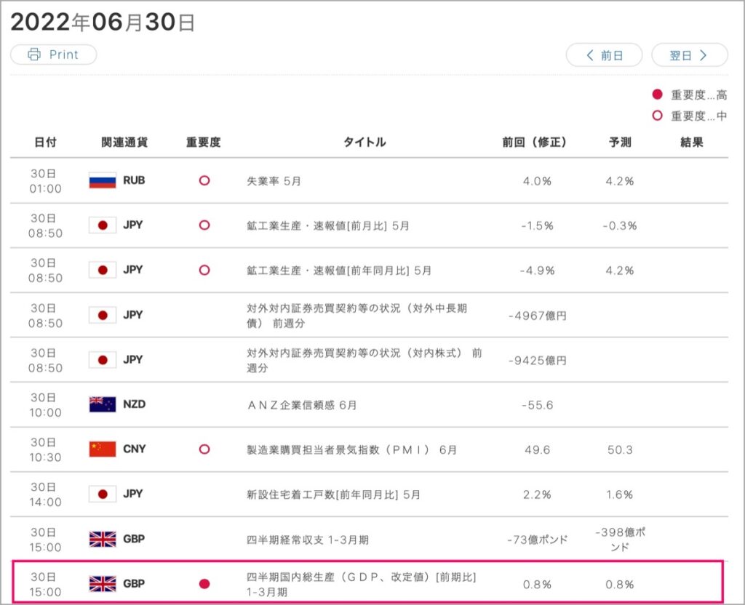This screenshot has width=745, height=605.
Task: Click the 予測 column header
Action: click(620, 142)
